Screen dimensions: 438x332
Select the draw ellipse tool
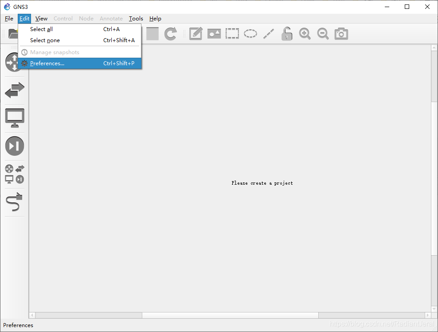tap(250, 34)
